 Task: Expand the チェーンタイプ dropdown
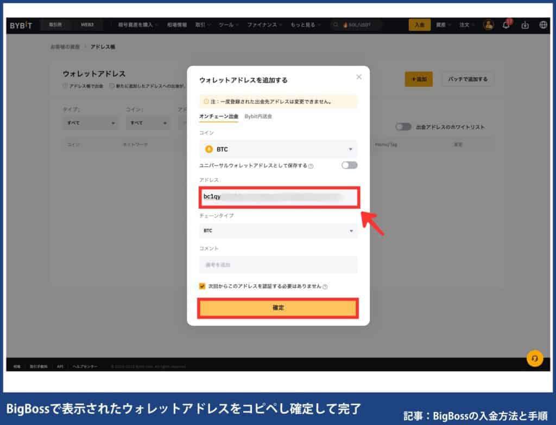pos(278,230)
